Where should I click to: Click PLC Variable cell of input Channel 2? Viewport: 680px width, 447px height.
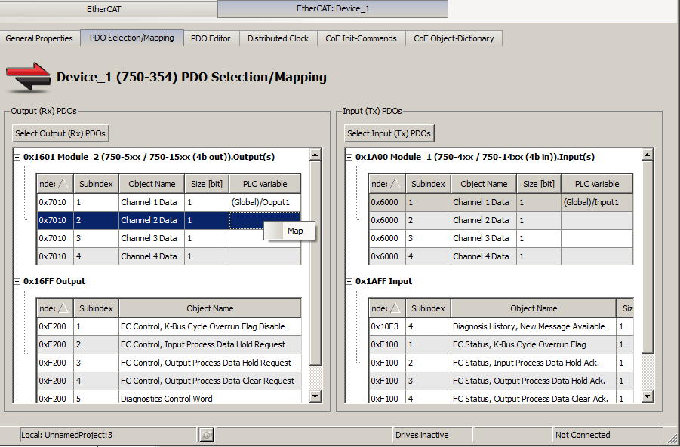click(597, 220)
